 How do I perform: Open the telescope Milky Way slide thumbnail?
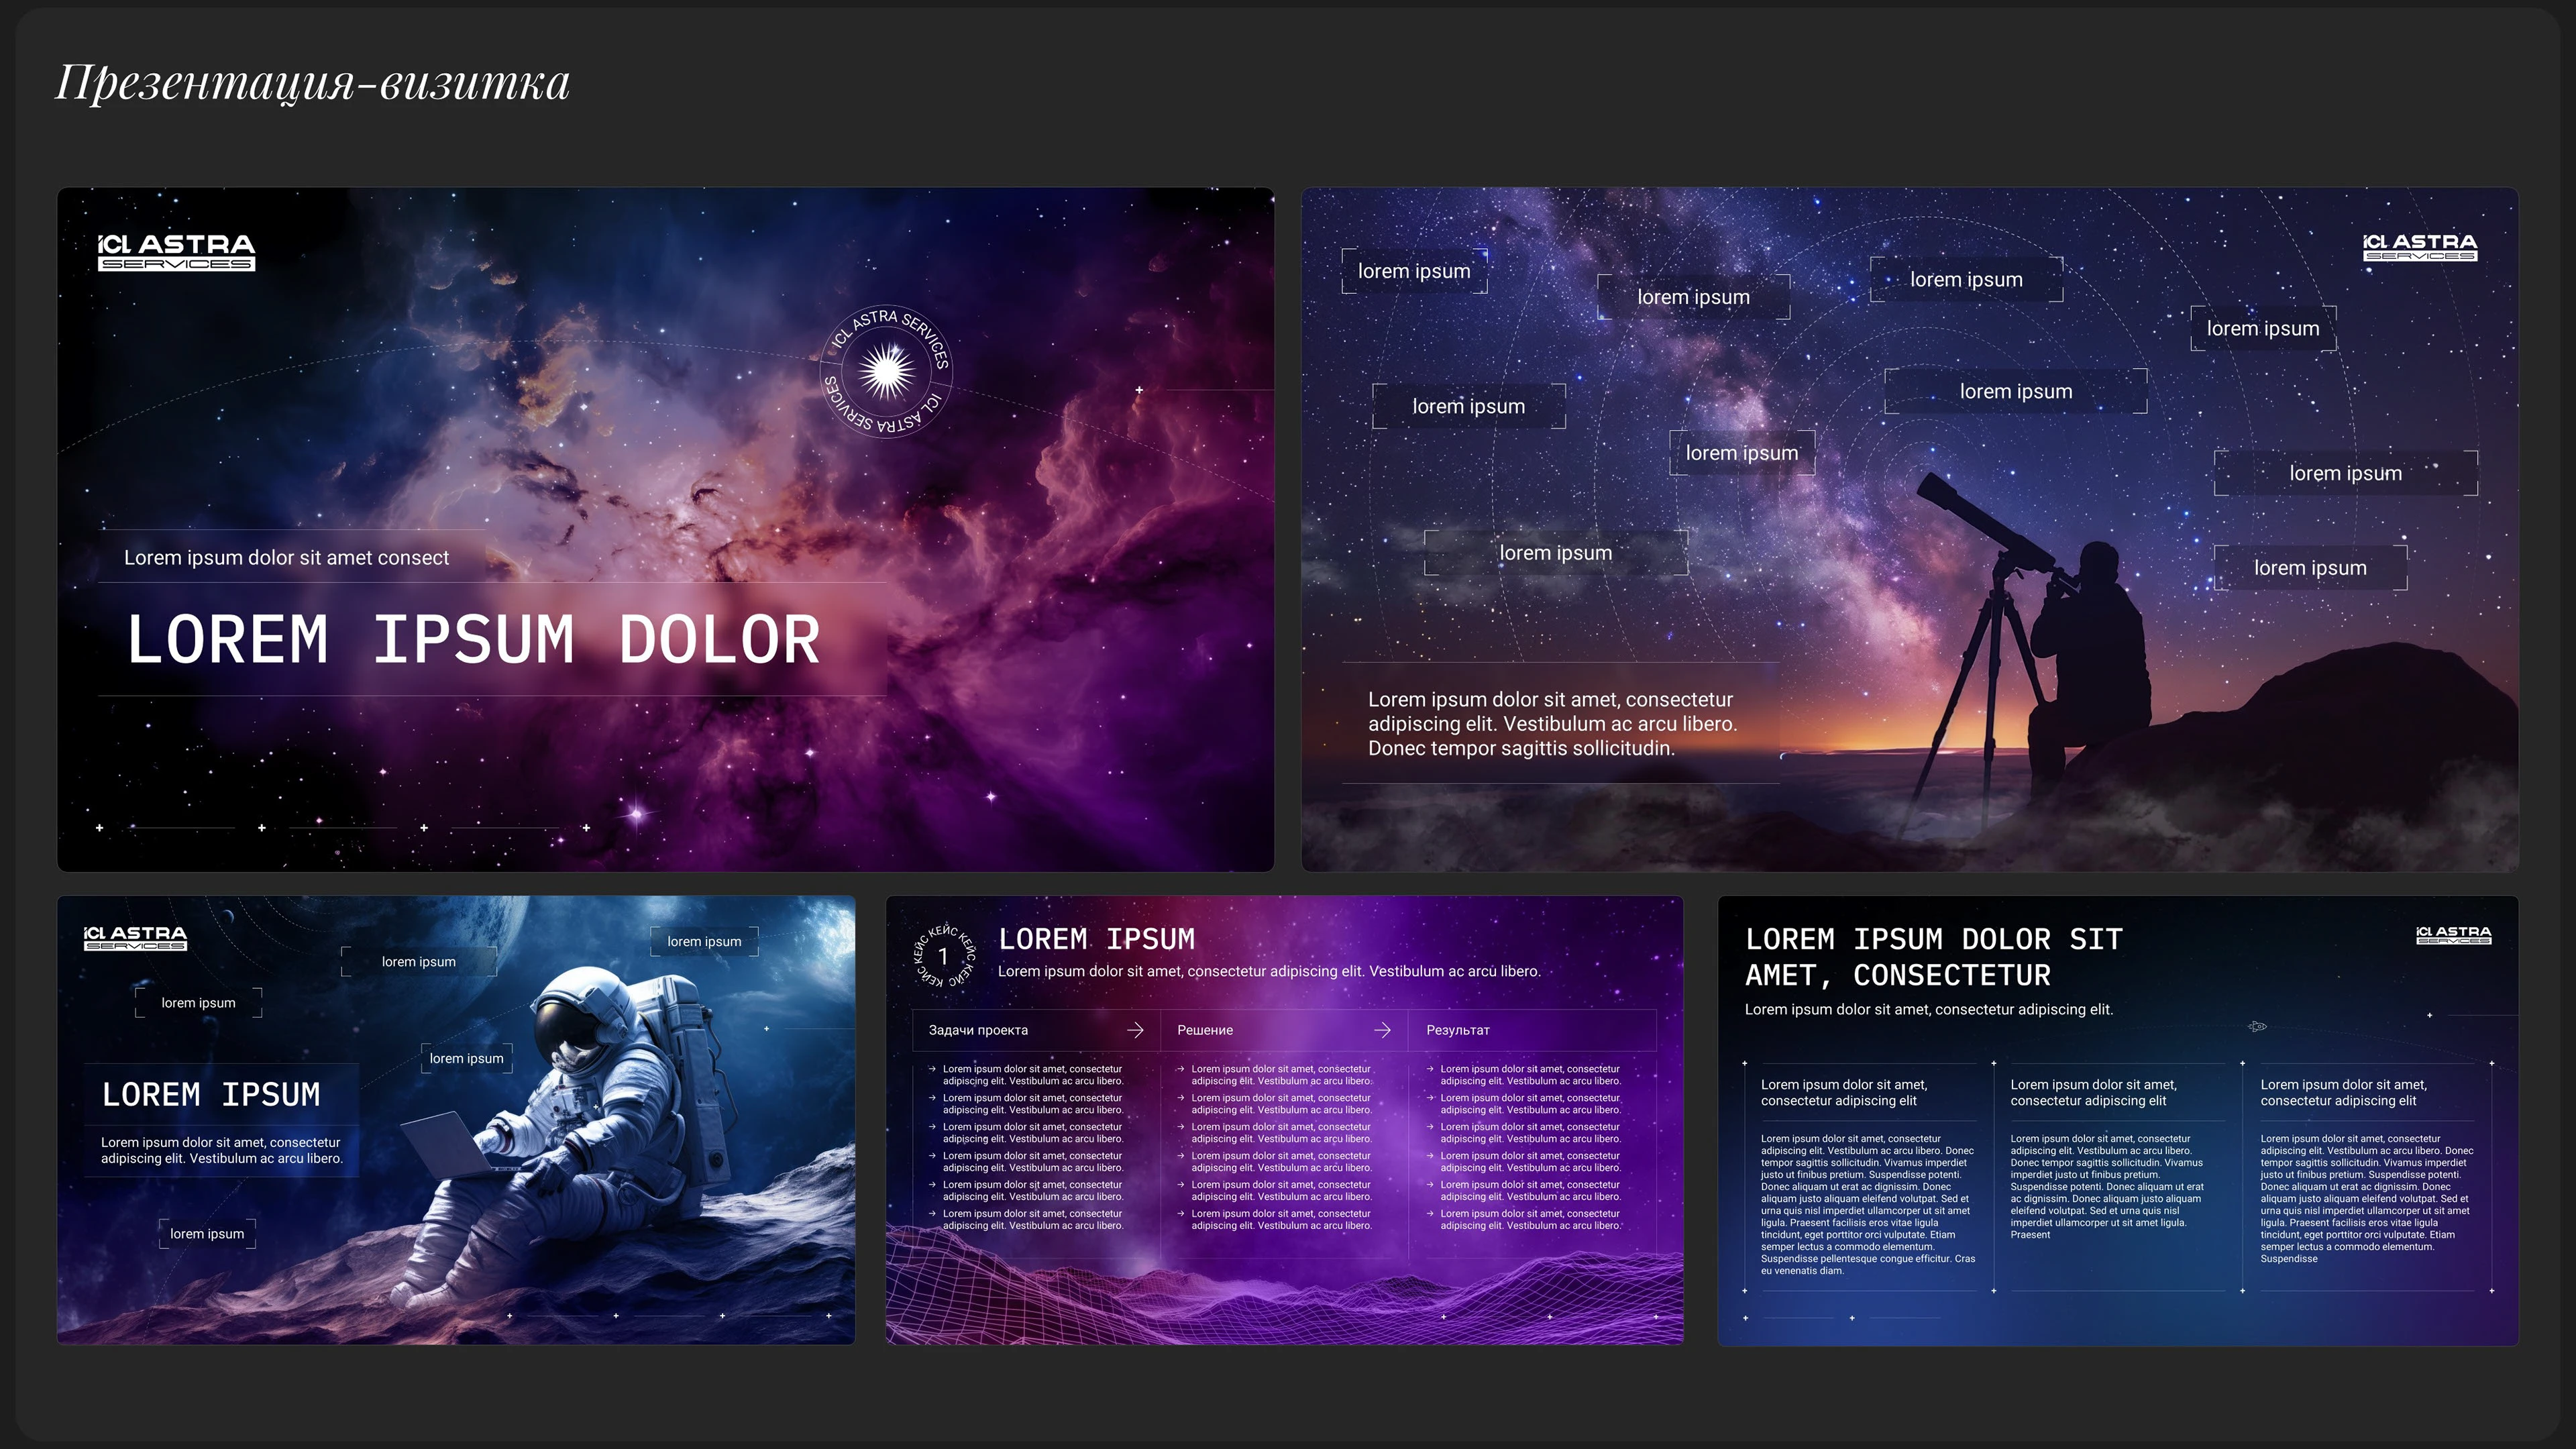click(x=1910, y=529)
